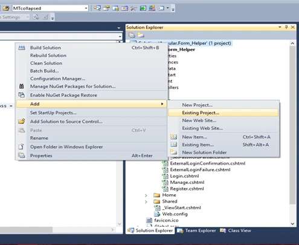Click the Enable NuGet Package Restore icon

[22, 95]
